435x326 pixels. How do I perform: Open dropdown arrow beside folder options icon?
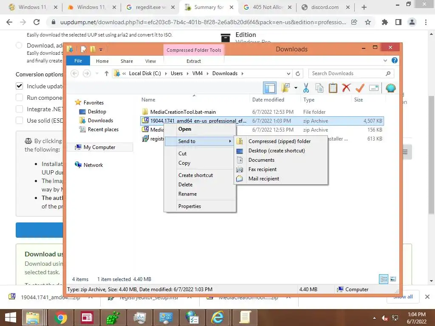pyautogui.click(x=296, y=88)
